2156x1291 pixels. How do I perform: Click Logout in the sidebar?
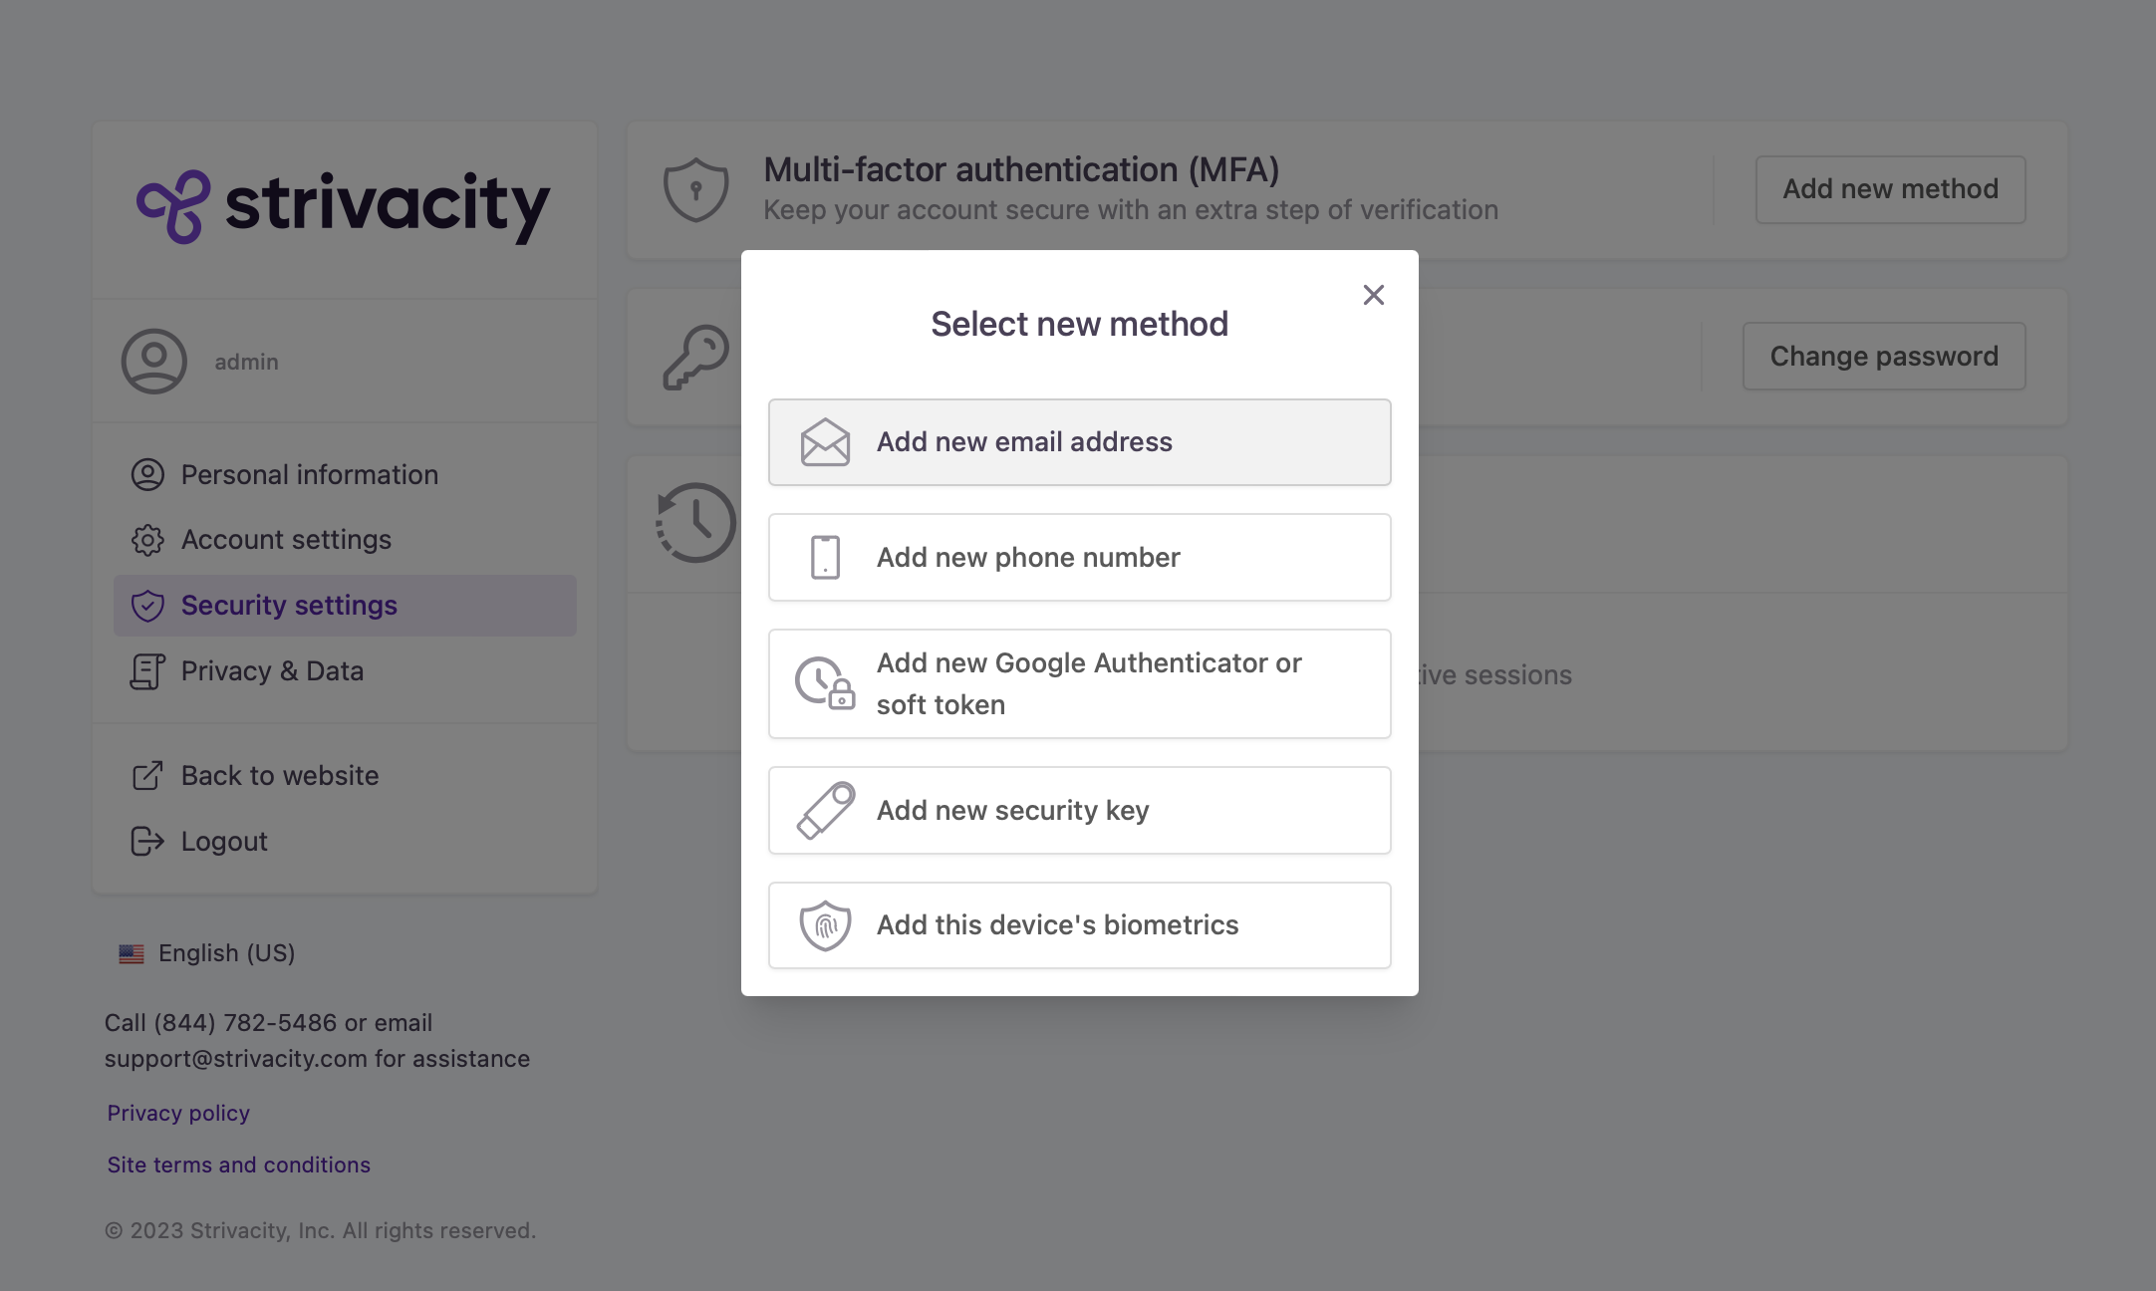pyautogui.click(x=224, y=841)
